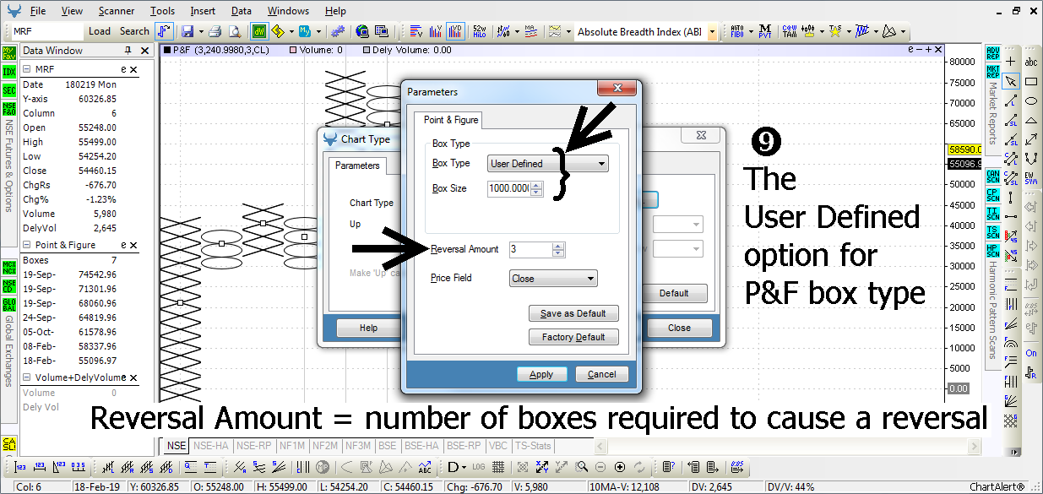
Task: Close the Data Window panel
Action: (144, 51)
